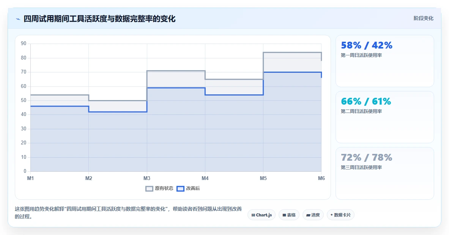Open the 66% / 61% second-week card
The height and width of the screenshot is (235, 449).
pyautogui.click(x=384, y=117)
